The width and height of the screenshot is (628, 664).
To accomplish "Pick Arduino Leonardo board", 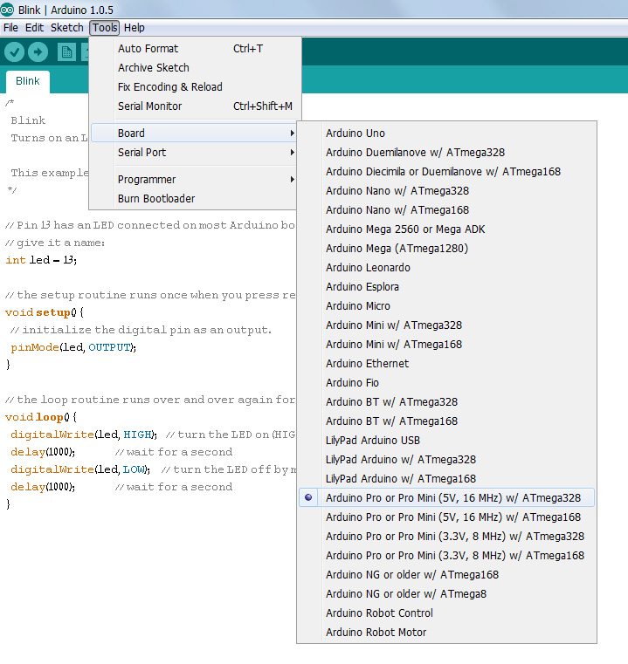I will pyautogui.click(x=446, y=268).
